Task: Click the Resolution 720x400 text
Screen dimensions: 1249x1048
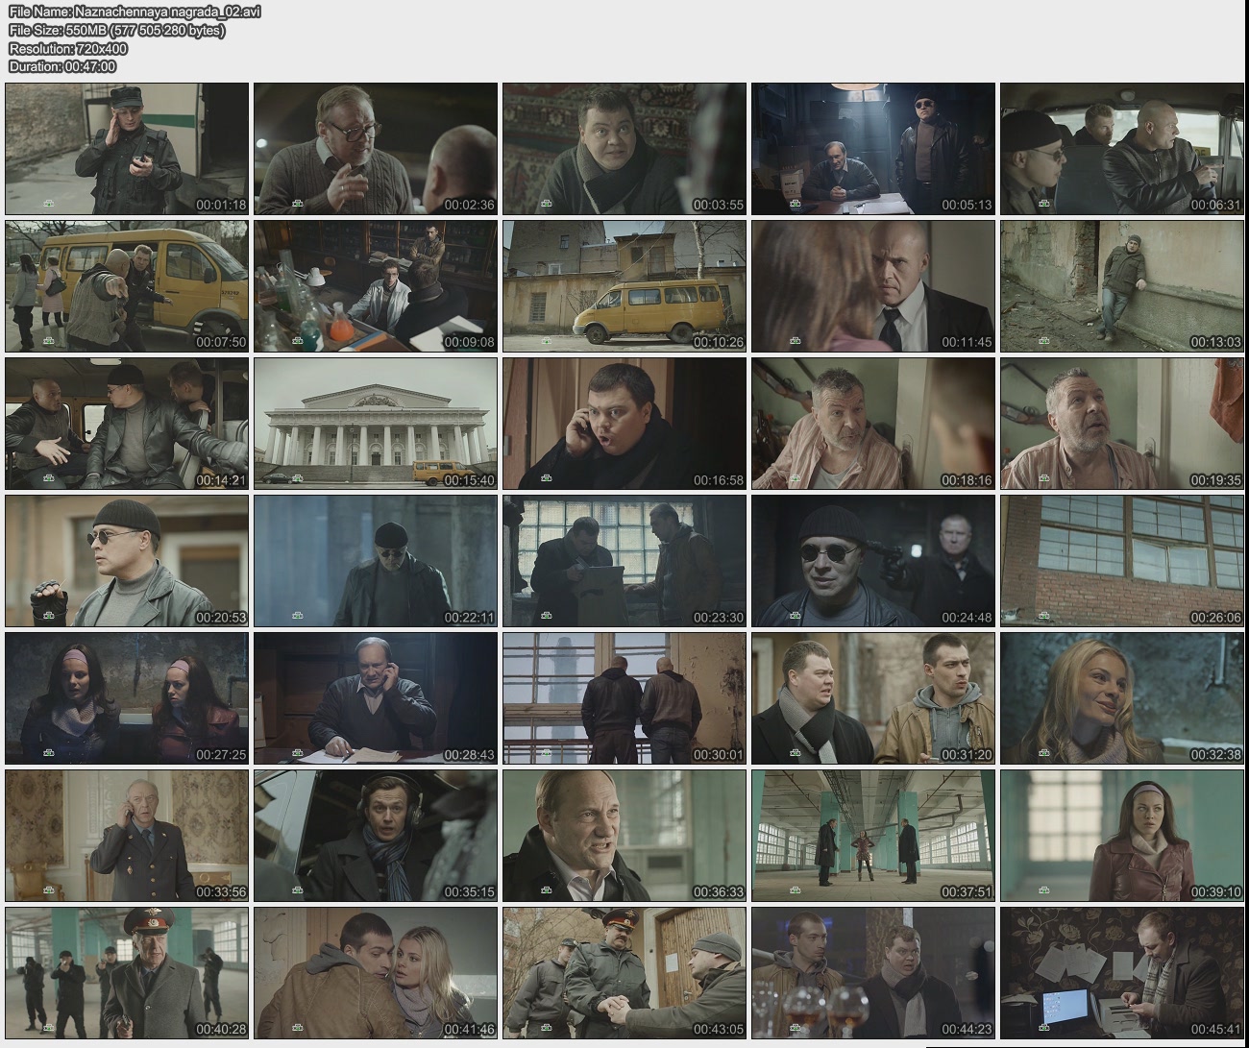Action: pyautogui.click(x=67, y=48)
